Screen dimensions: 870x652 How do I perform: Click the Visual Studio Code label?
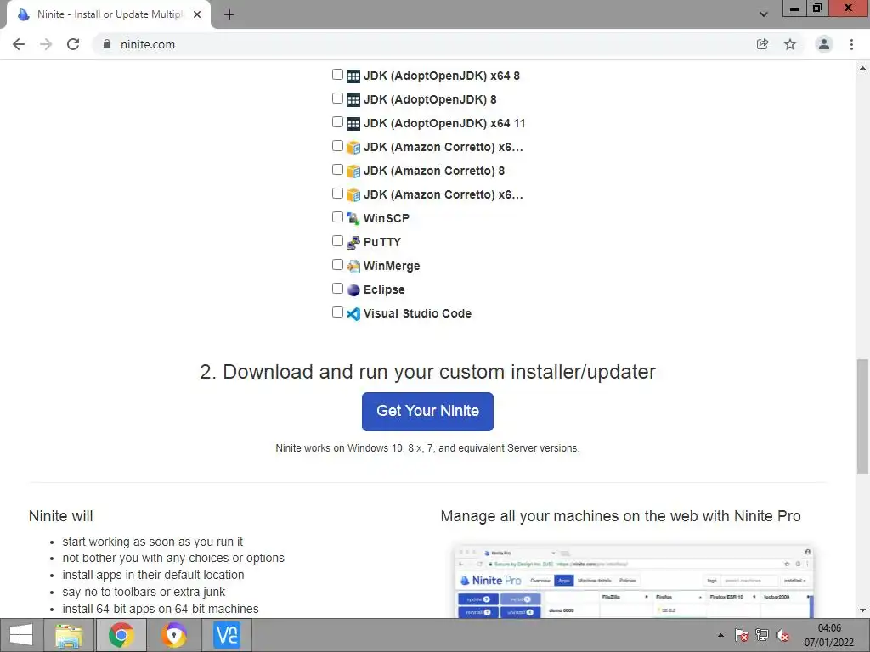[x=417, y=314]
